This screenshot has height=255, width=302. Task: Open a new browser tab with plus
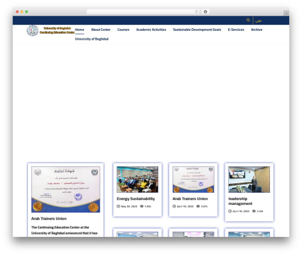click(x=286, y=13)
